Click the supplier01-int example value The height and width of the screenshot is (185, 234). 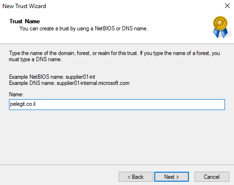(x=80, y=77)
